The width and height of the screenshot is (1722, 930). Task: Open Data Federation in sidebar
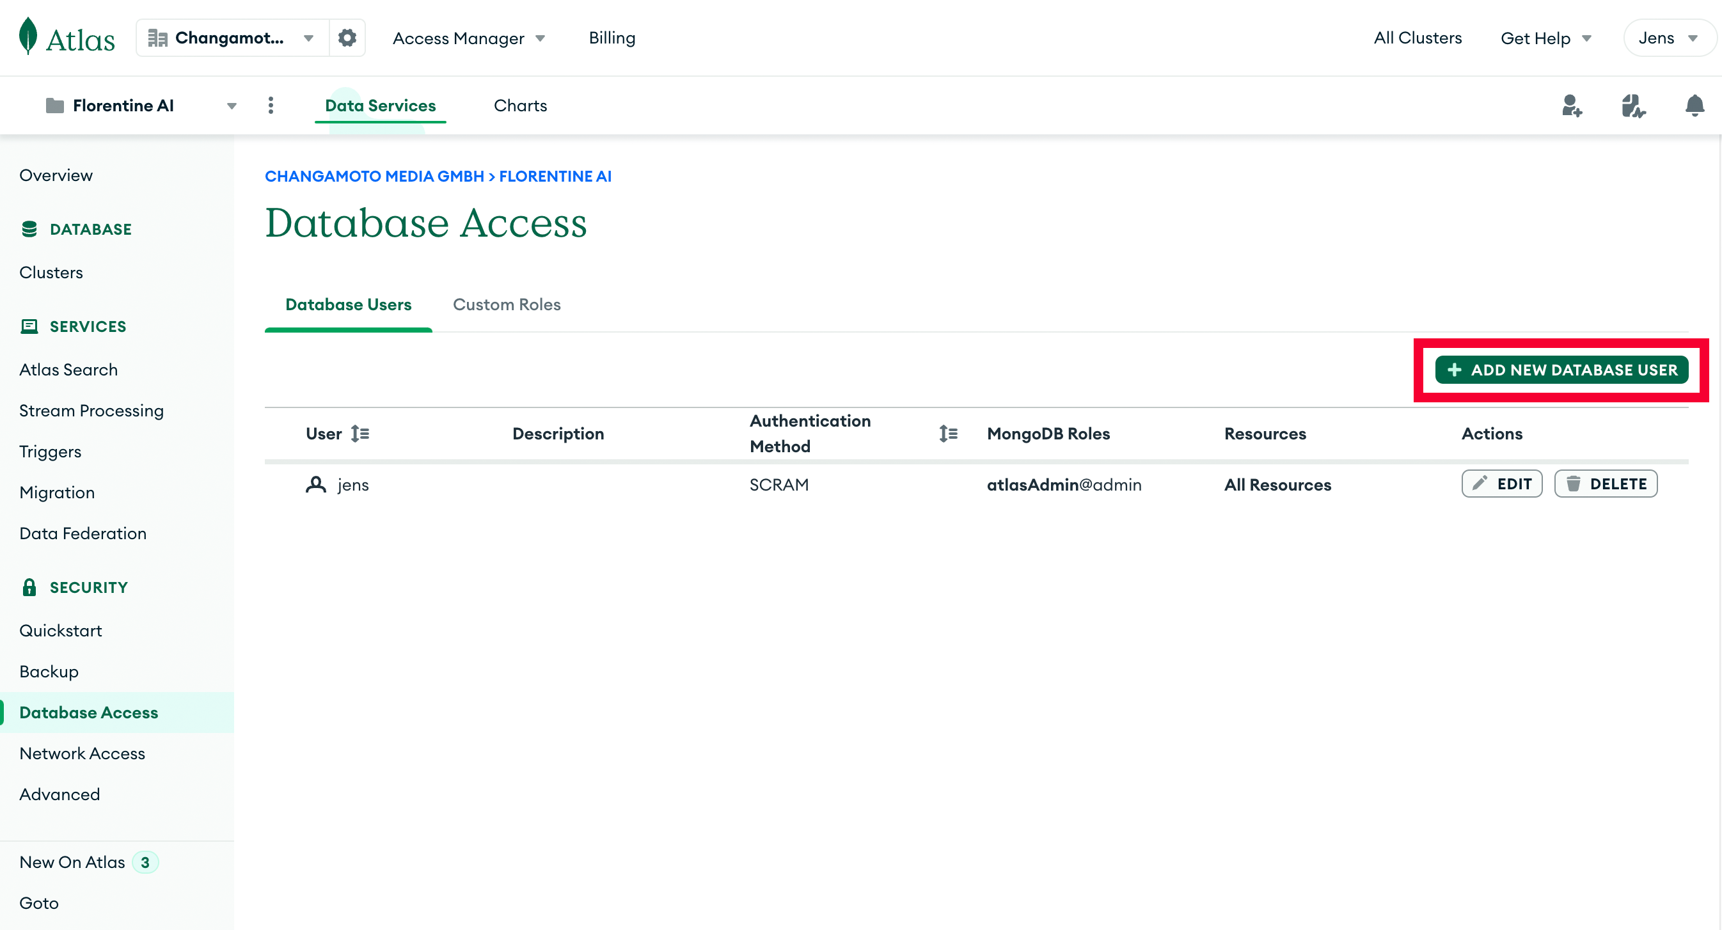pyautogui.click(x=83, y=533)
